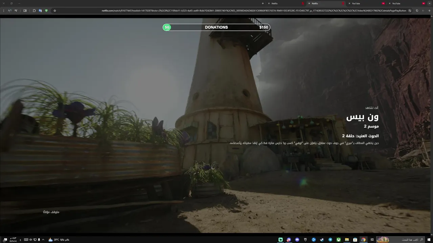Click the DONATIONS progress bar

(x=216, y=27)
